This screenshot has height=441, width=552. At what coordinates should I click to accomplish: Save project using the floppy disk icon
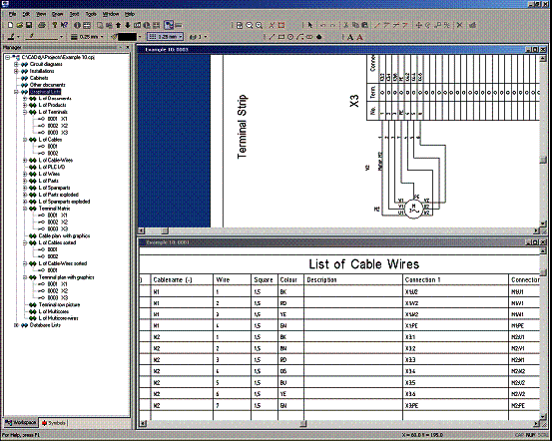pyautogui.click(x=29, y=25)
